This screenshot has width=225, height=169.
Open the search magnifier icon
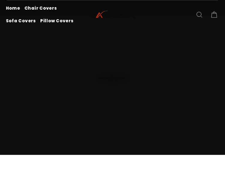click(199, 15)
